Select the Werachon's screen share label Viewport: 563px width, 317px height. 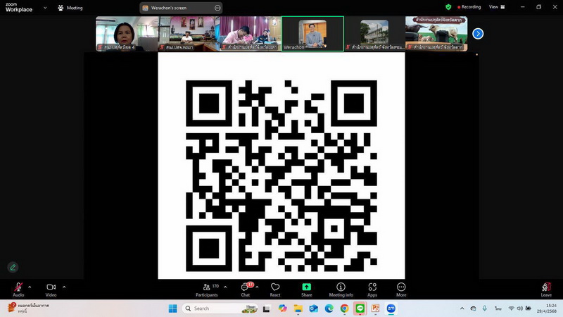tap(168, 8)
